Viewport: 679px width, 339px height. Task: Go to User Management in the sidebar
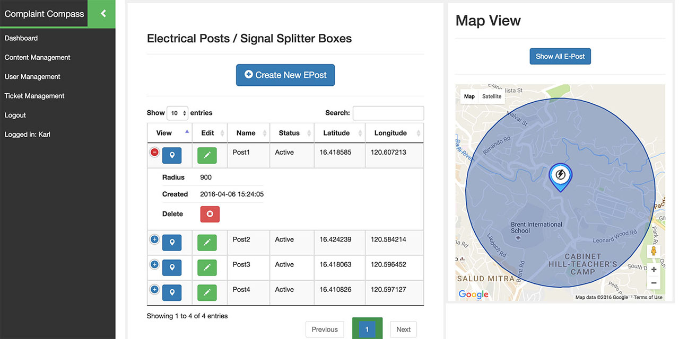32,77
